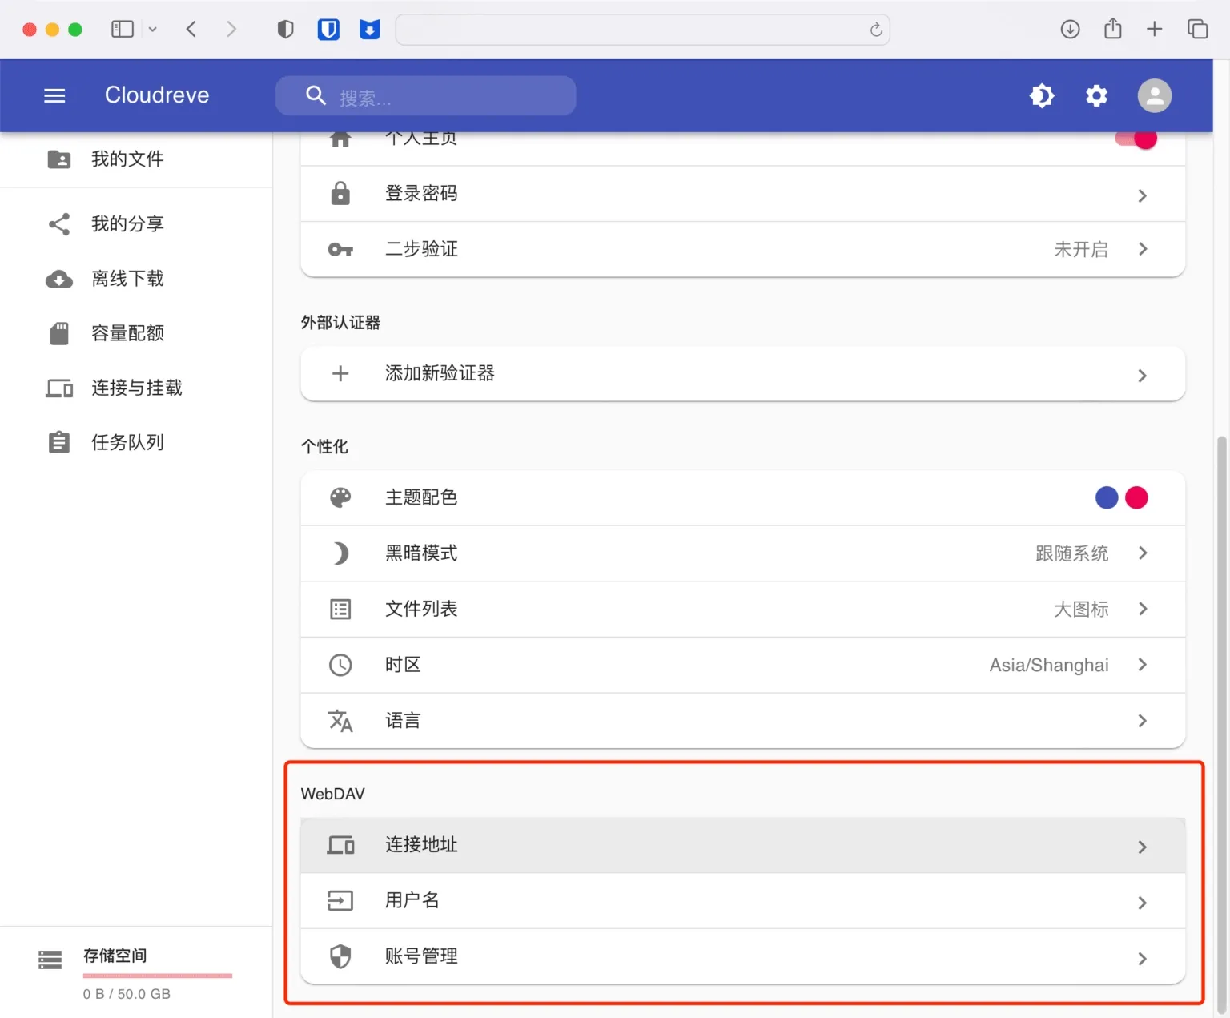Expand the 账号管理 chevron
Viewport: 1230px width, 1018px height.
[1143, 959]
